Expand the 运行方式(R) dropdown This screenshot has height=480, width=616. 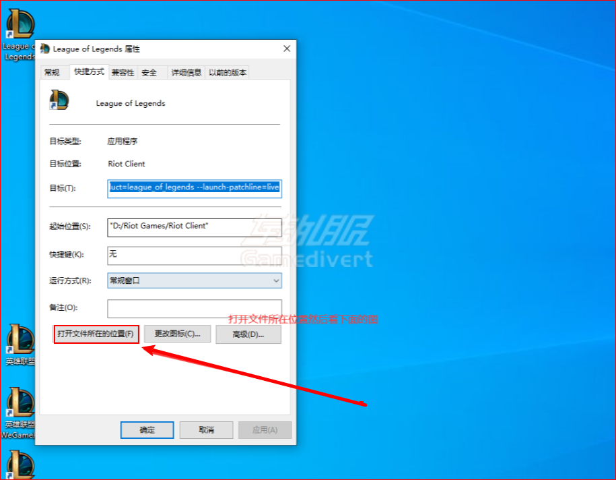[x=195, y=280]
